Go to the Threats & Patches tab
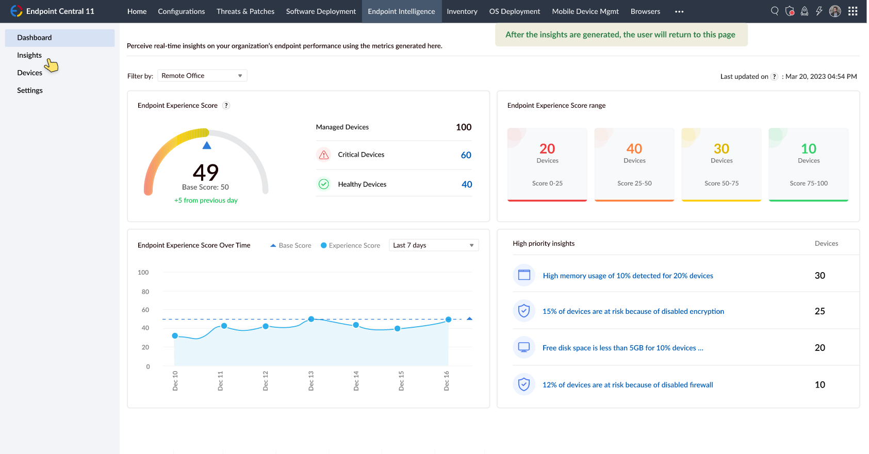 click(x=245, y=11)
